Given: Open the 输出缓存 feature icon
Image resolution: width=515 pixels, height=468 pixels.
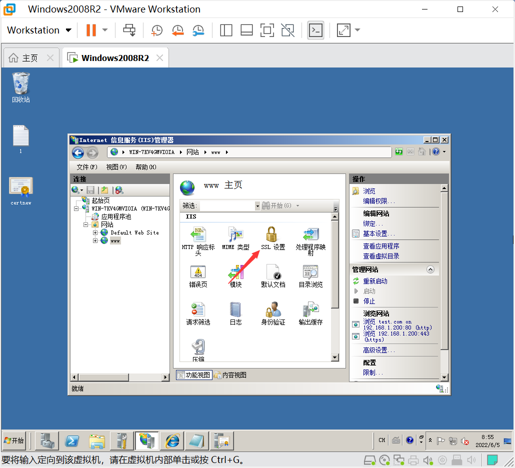Looking at the screenshot, I should point(310,309).
